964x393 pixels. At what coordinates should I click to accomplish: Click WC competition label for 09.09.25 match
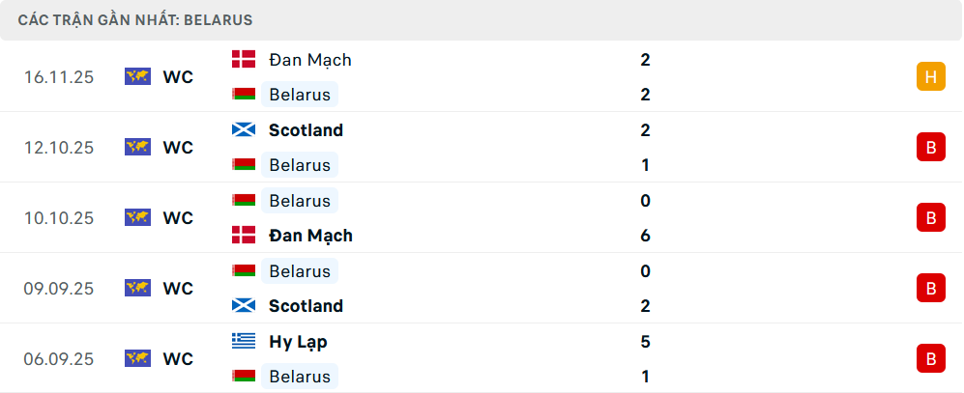point(178,288)
